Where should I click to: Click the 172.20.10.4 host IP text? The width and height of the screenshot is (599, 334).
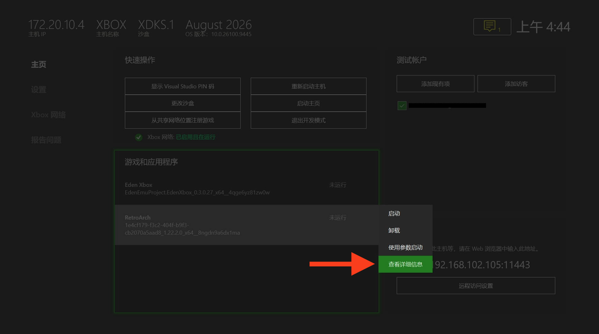point(56,25)
